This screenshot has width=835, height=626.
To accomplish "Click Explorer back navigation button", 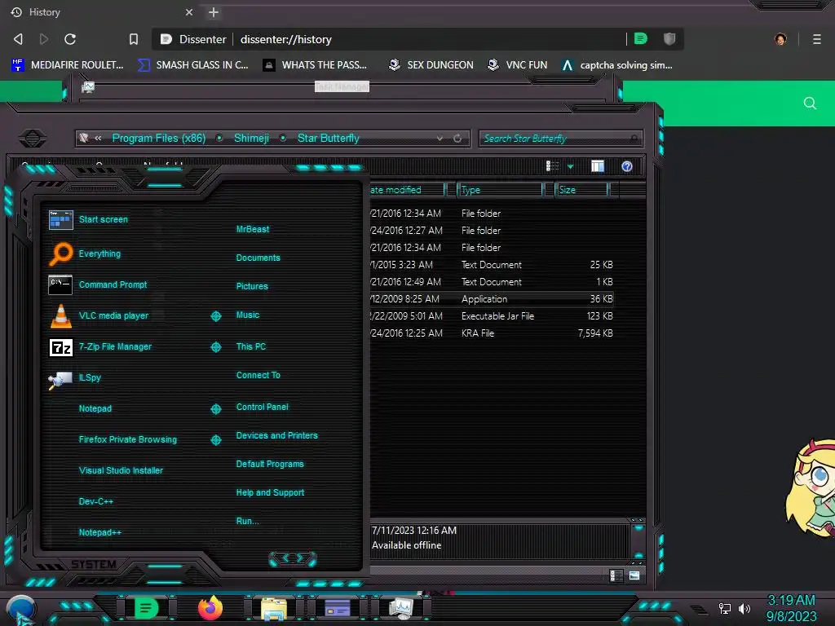I will pos(33,139).
